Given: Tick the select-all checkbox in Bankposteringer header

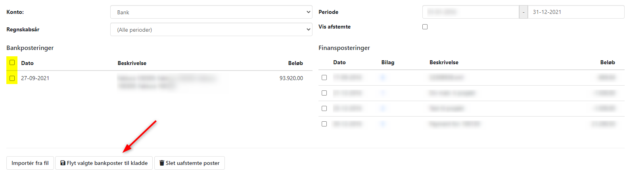Looking at the screenshot, I should (x=12, y=63).
